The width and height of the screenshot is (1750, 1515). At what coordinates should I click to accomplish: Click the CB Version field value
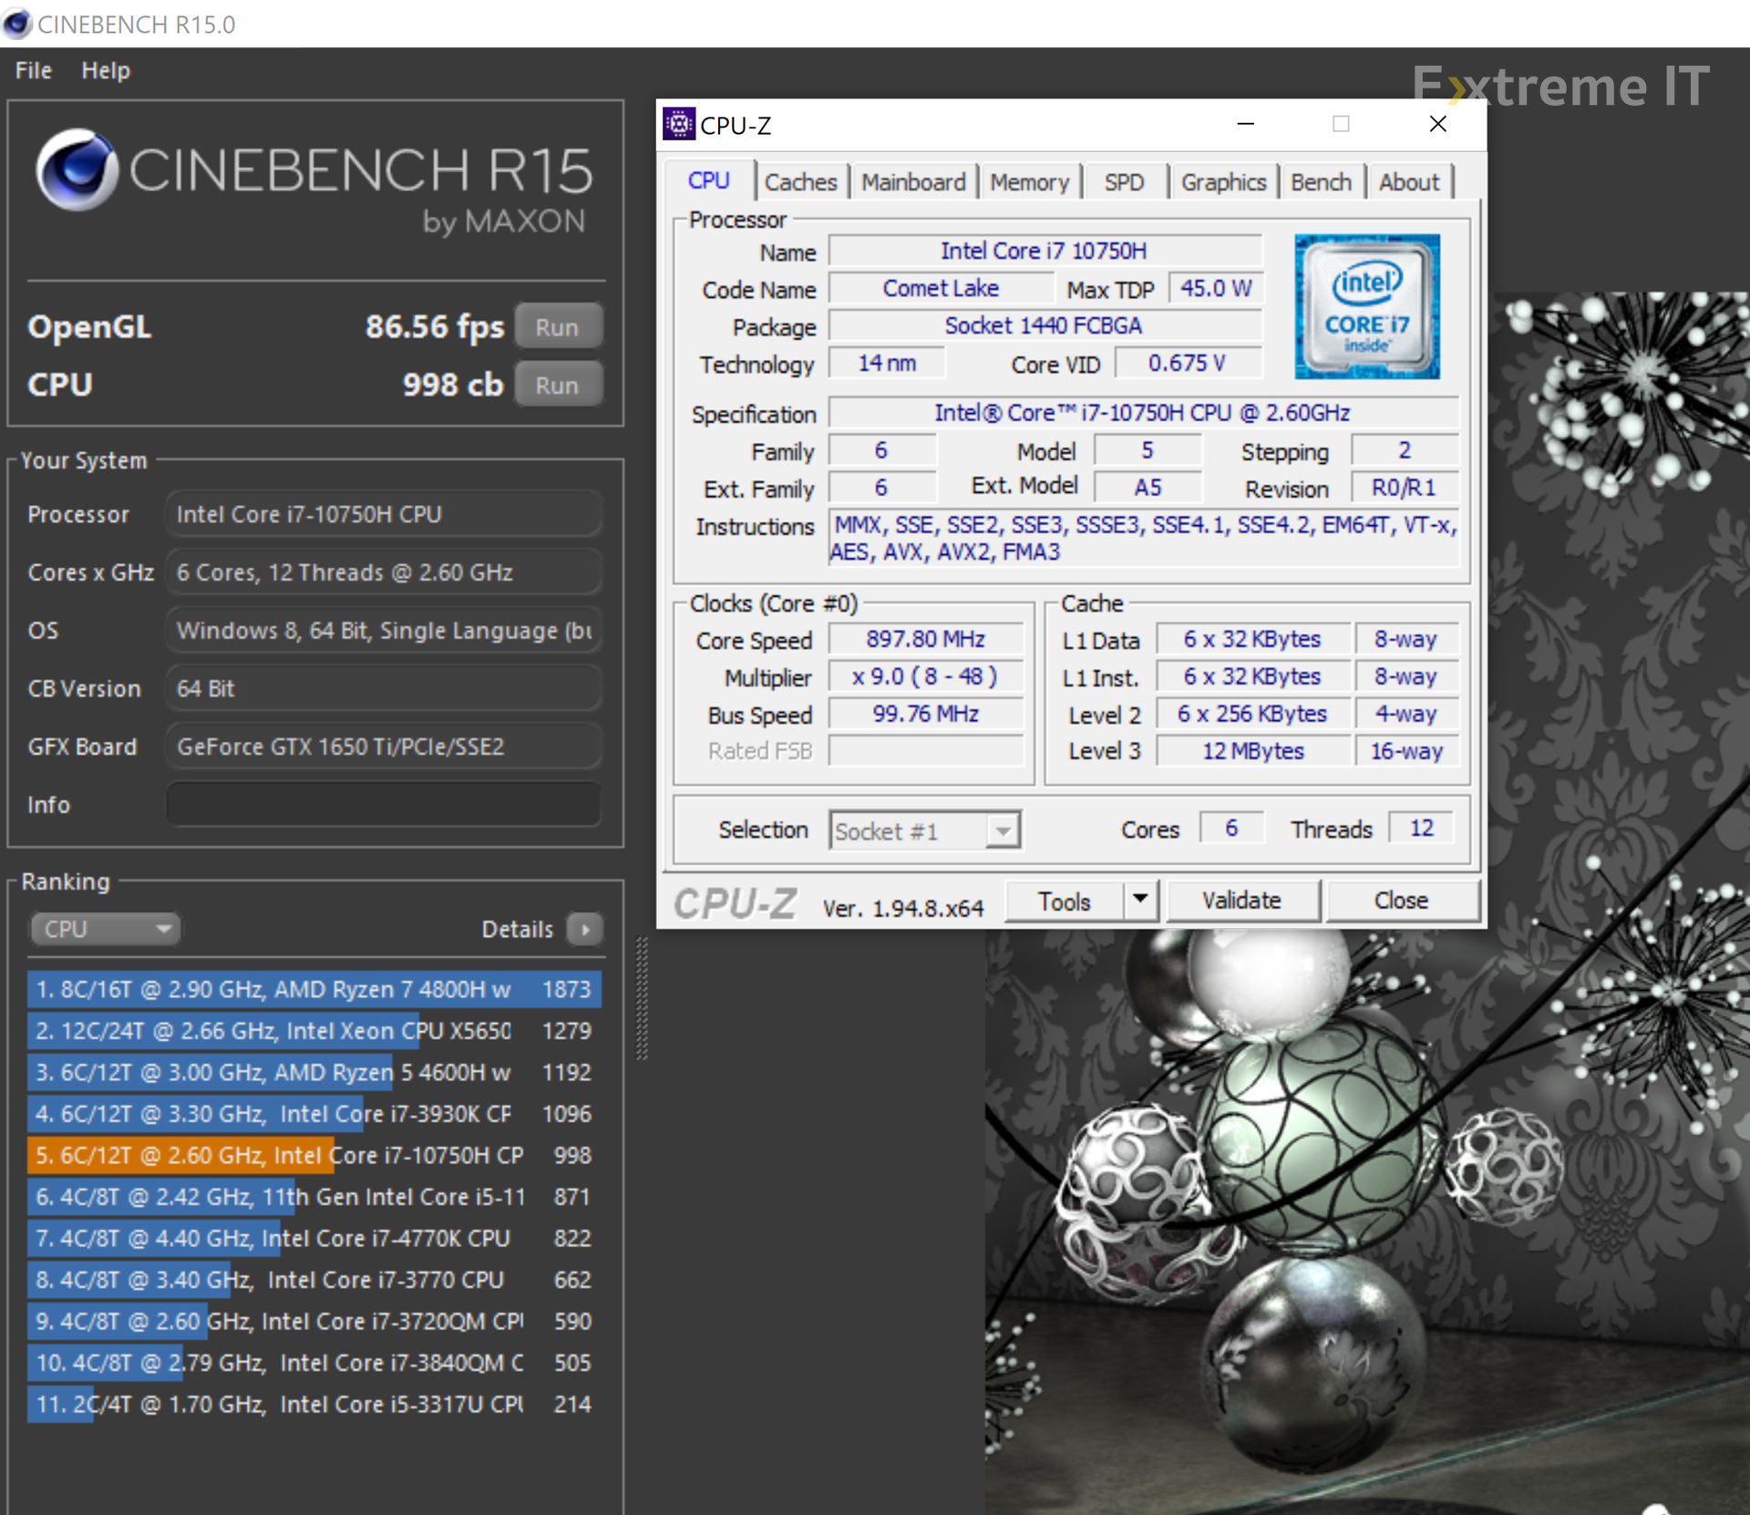click(x=383, y=688)
